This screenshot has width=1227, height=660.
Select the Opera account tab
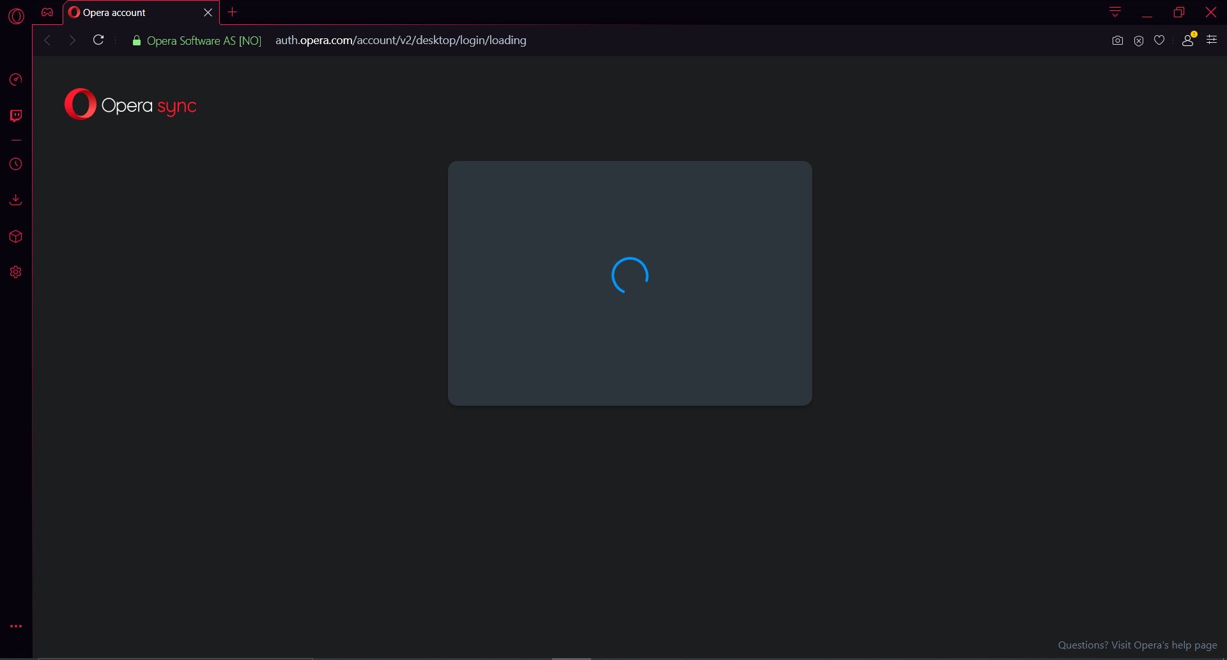(141, 13)
